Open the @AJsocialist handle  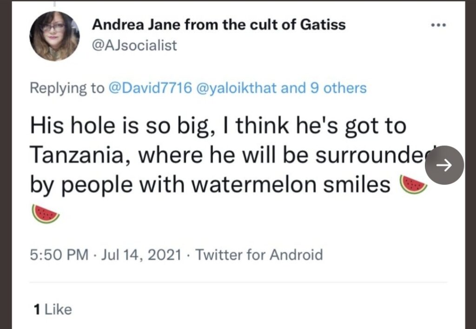tap(134, 45)
